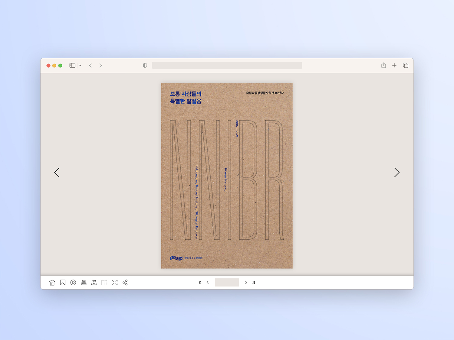Toggle the browser sidebar icon
The width and height of the screenshot is (454, 340).
72,65
